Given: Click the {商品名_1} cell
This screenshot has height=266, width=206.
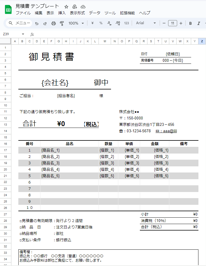Looking at the screenshot, I should coord(70,150).
